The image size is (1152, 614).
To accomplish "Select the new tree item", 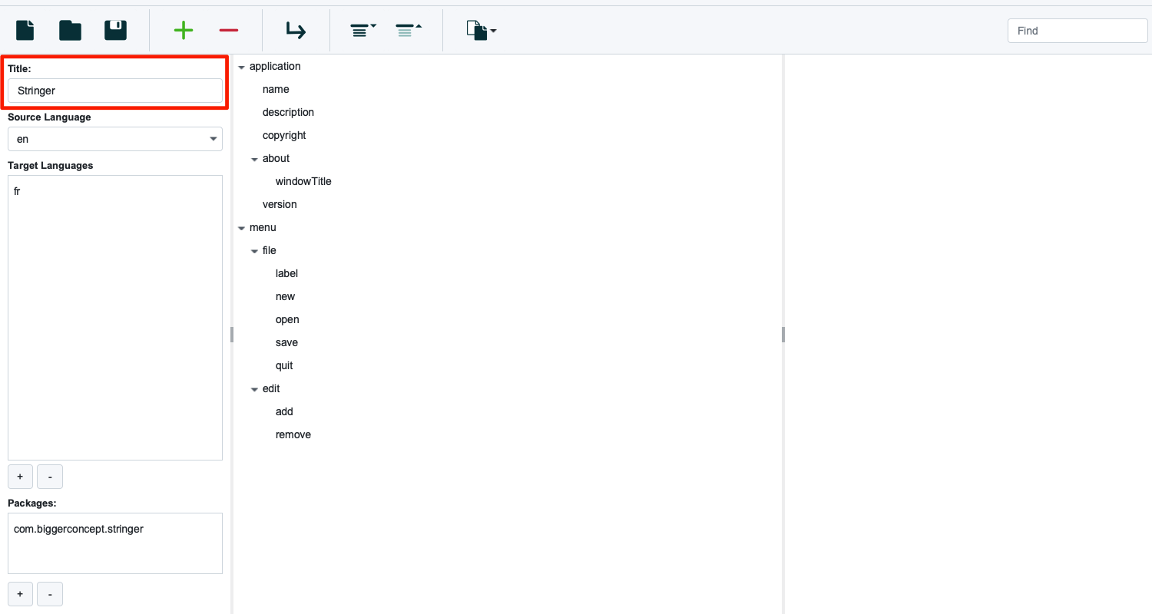I will [x=285, y=296].
